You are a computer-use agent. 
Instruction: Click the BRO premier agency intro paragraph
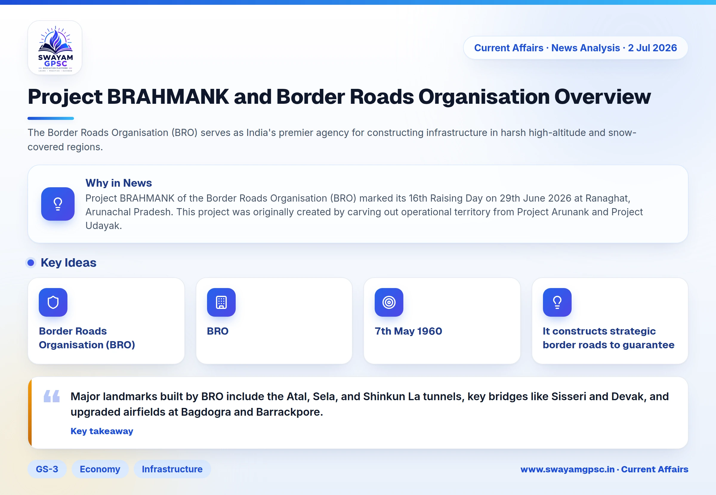click(332, 140)
